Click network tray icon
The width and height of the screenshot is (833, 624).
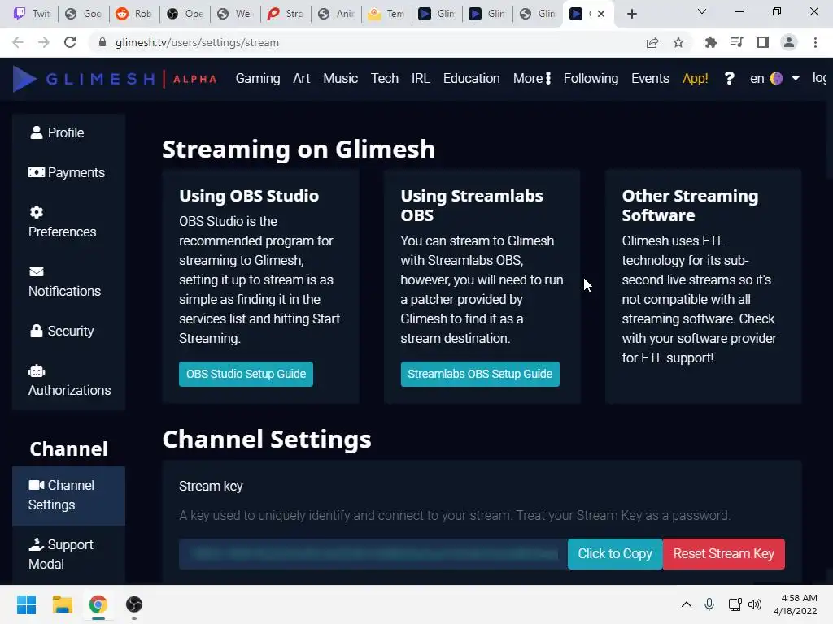(x=735, y=604)
